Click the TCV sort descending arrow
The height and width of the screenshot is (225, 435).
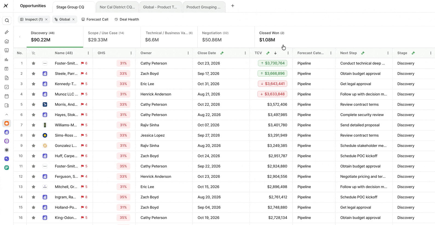(x=275, y=53)
